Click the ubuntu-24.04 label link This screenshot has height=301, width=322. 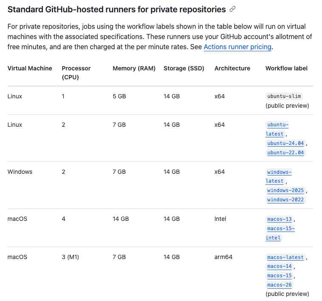coord(286,143)
